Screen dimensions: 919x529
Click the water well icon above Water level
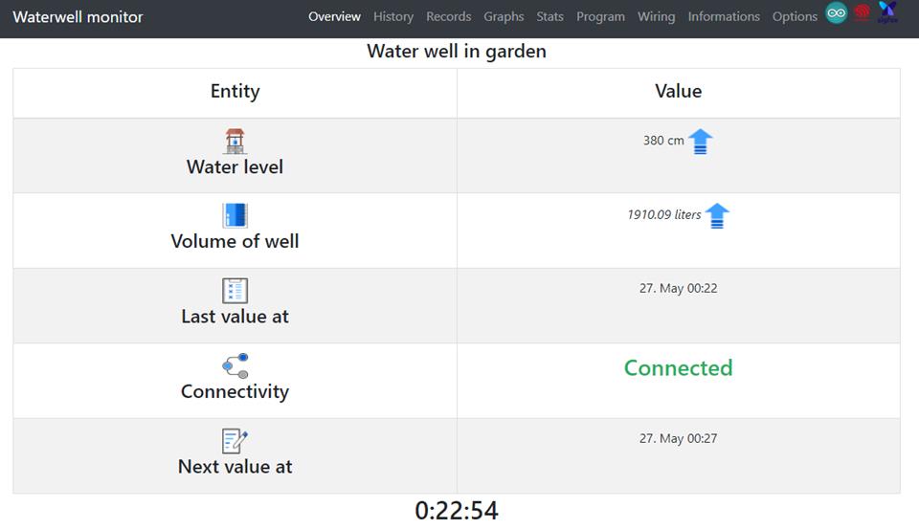coord(235,142)
